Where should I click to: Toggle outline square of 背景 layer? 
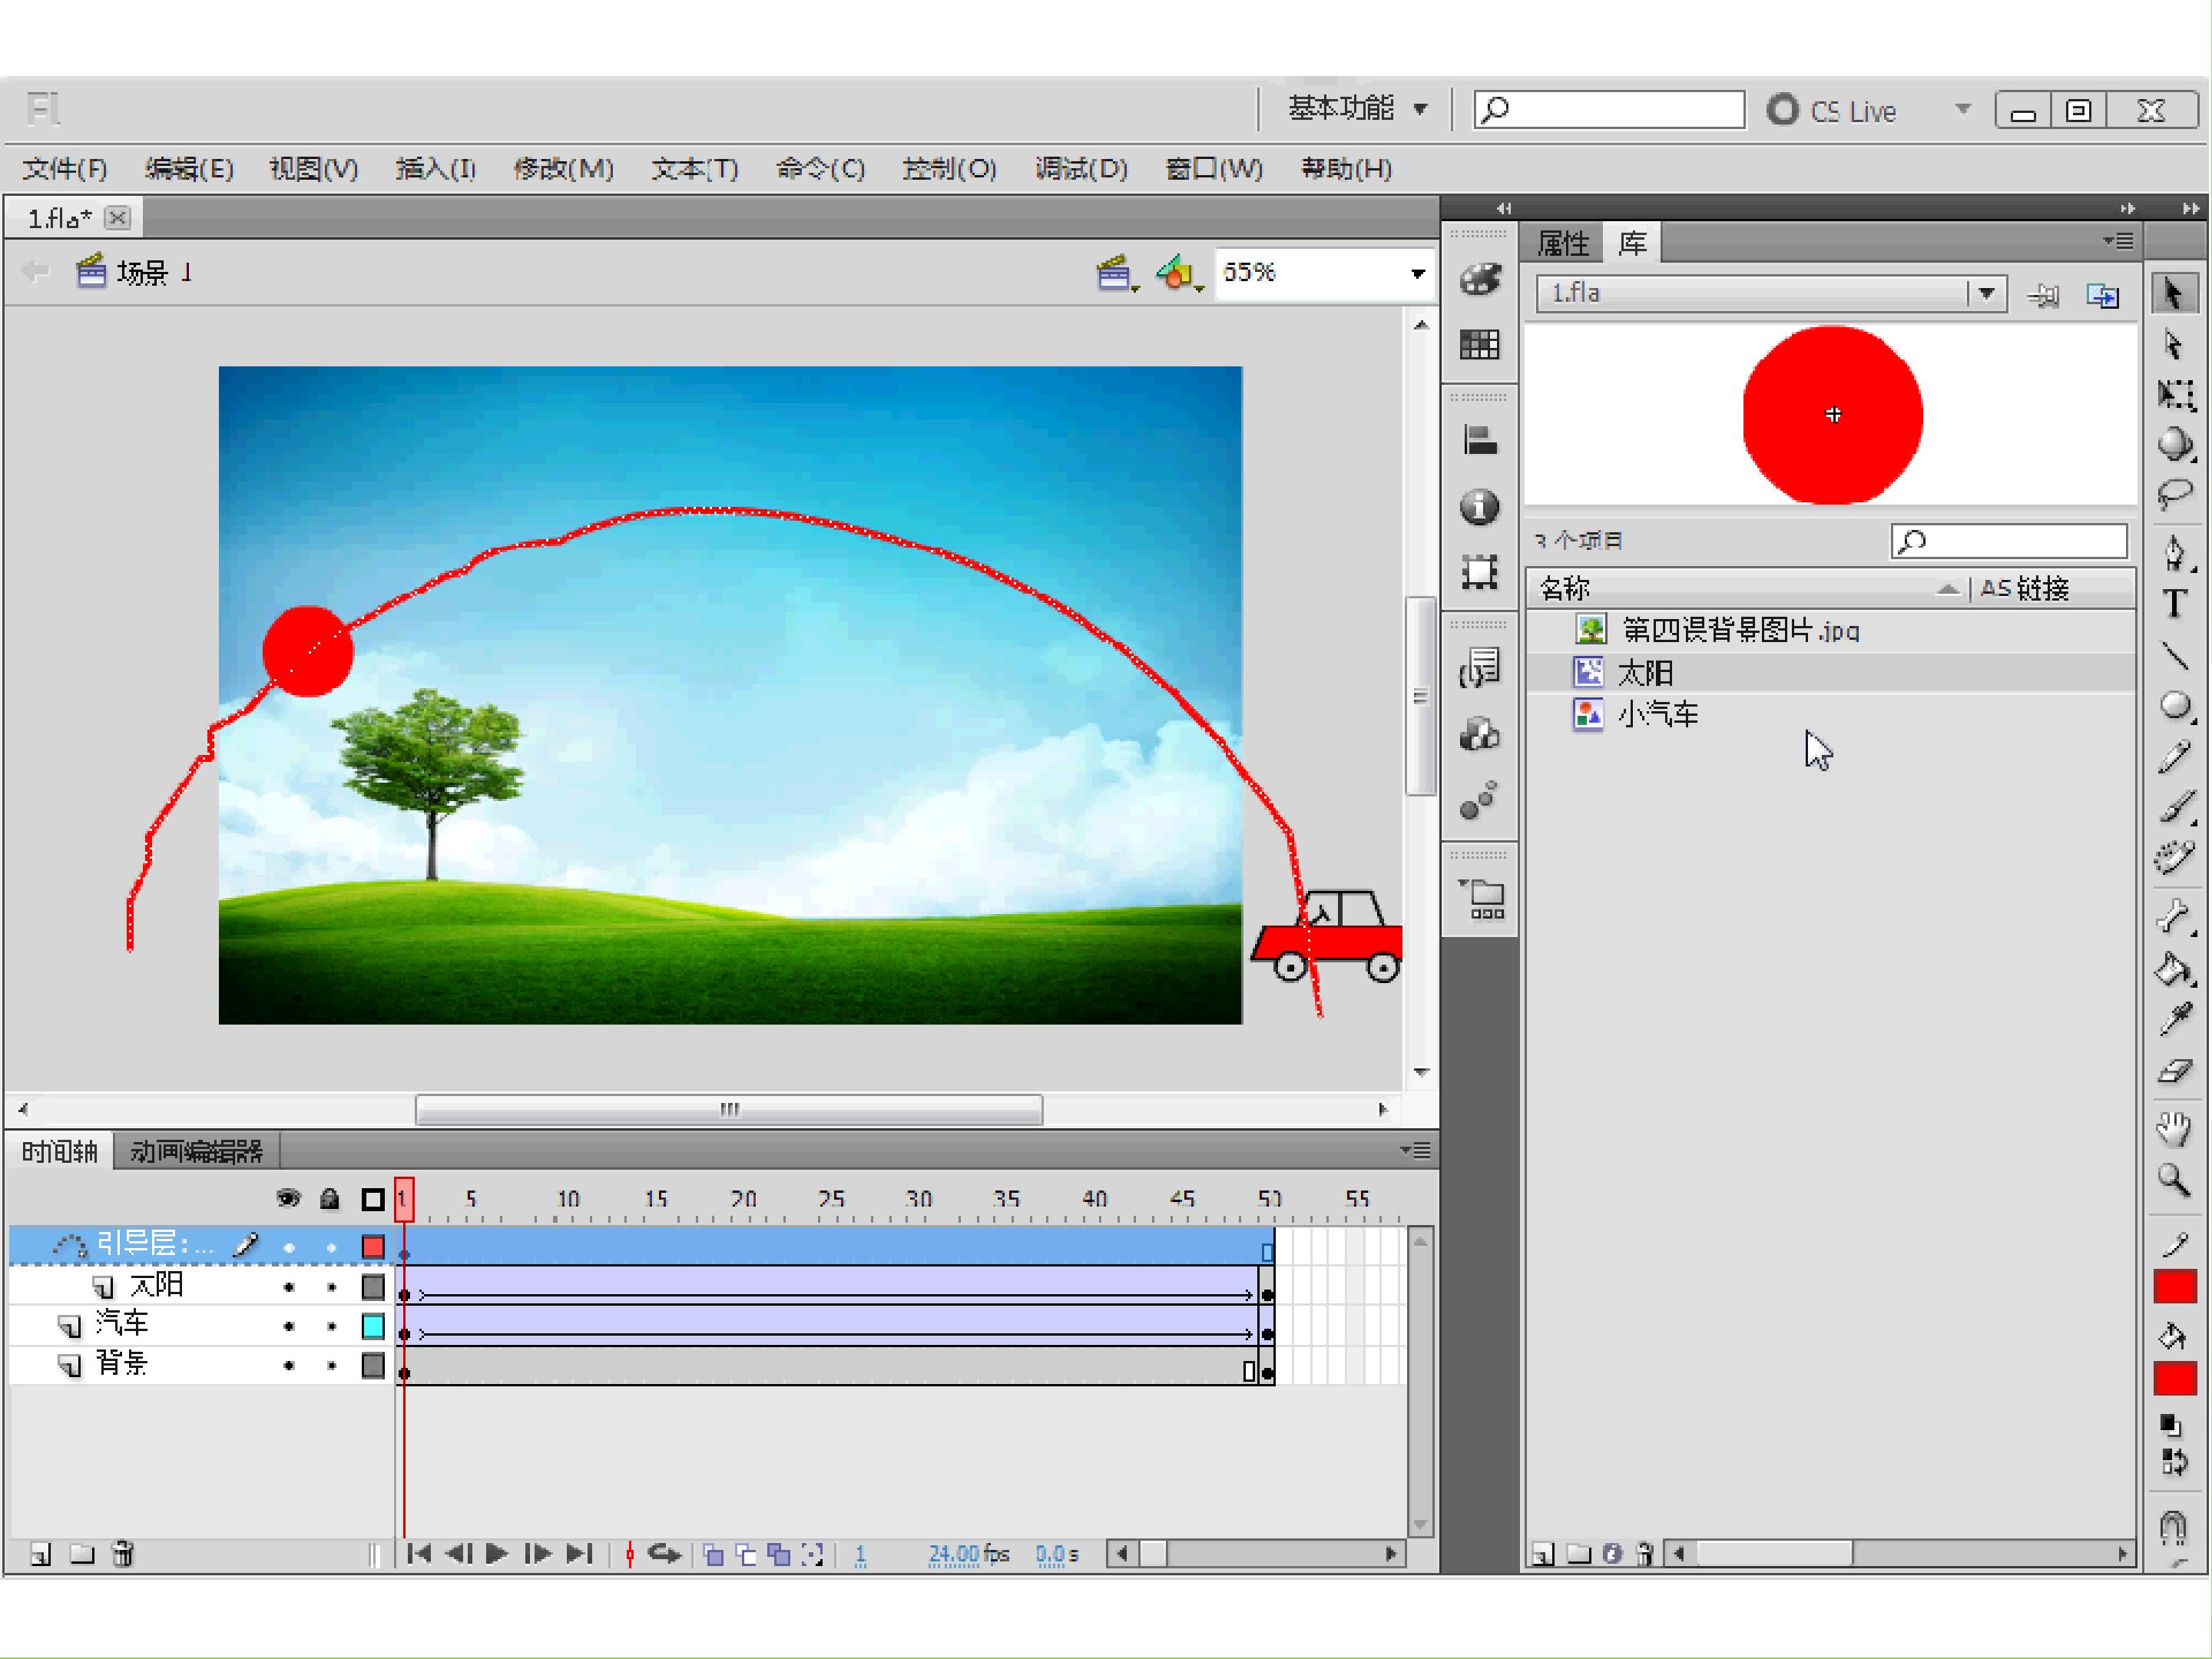click(x=373, y=1366)
